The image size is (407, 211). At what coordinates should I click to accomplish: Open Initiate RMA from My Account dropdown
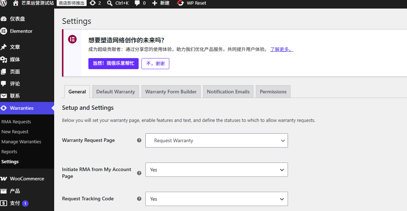(x=216, y=170)
